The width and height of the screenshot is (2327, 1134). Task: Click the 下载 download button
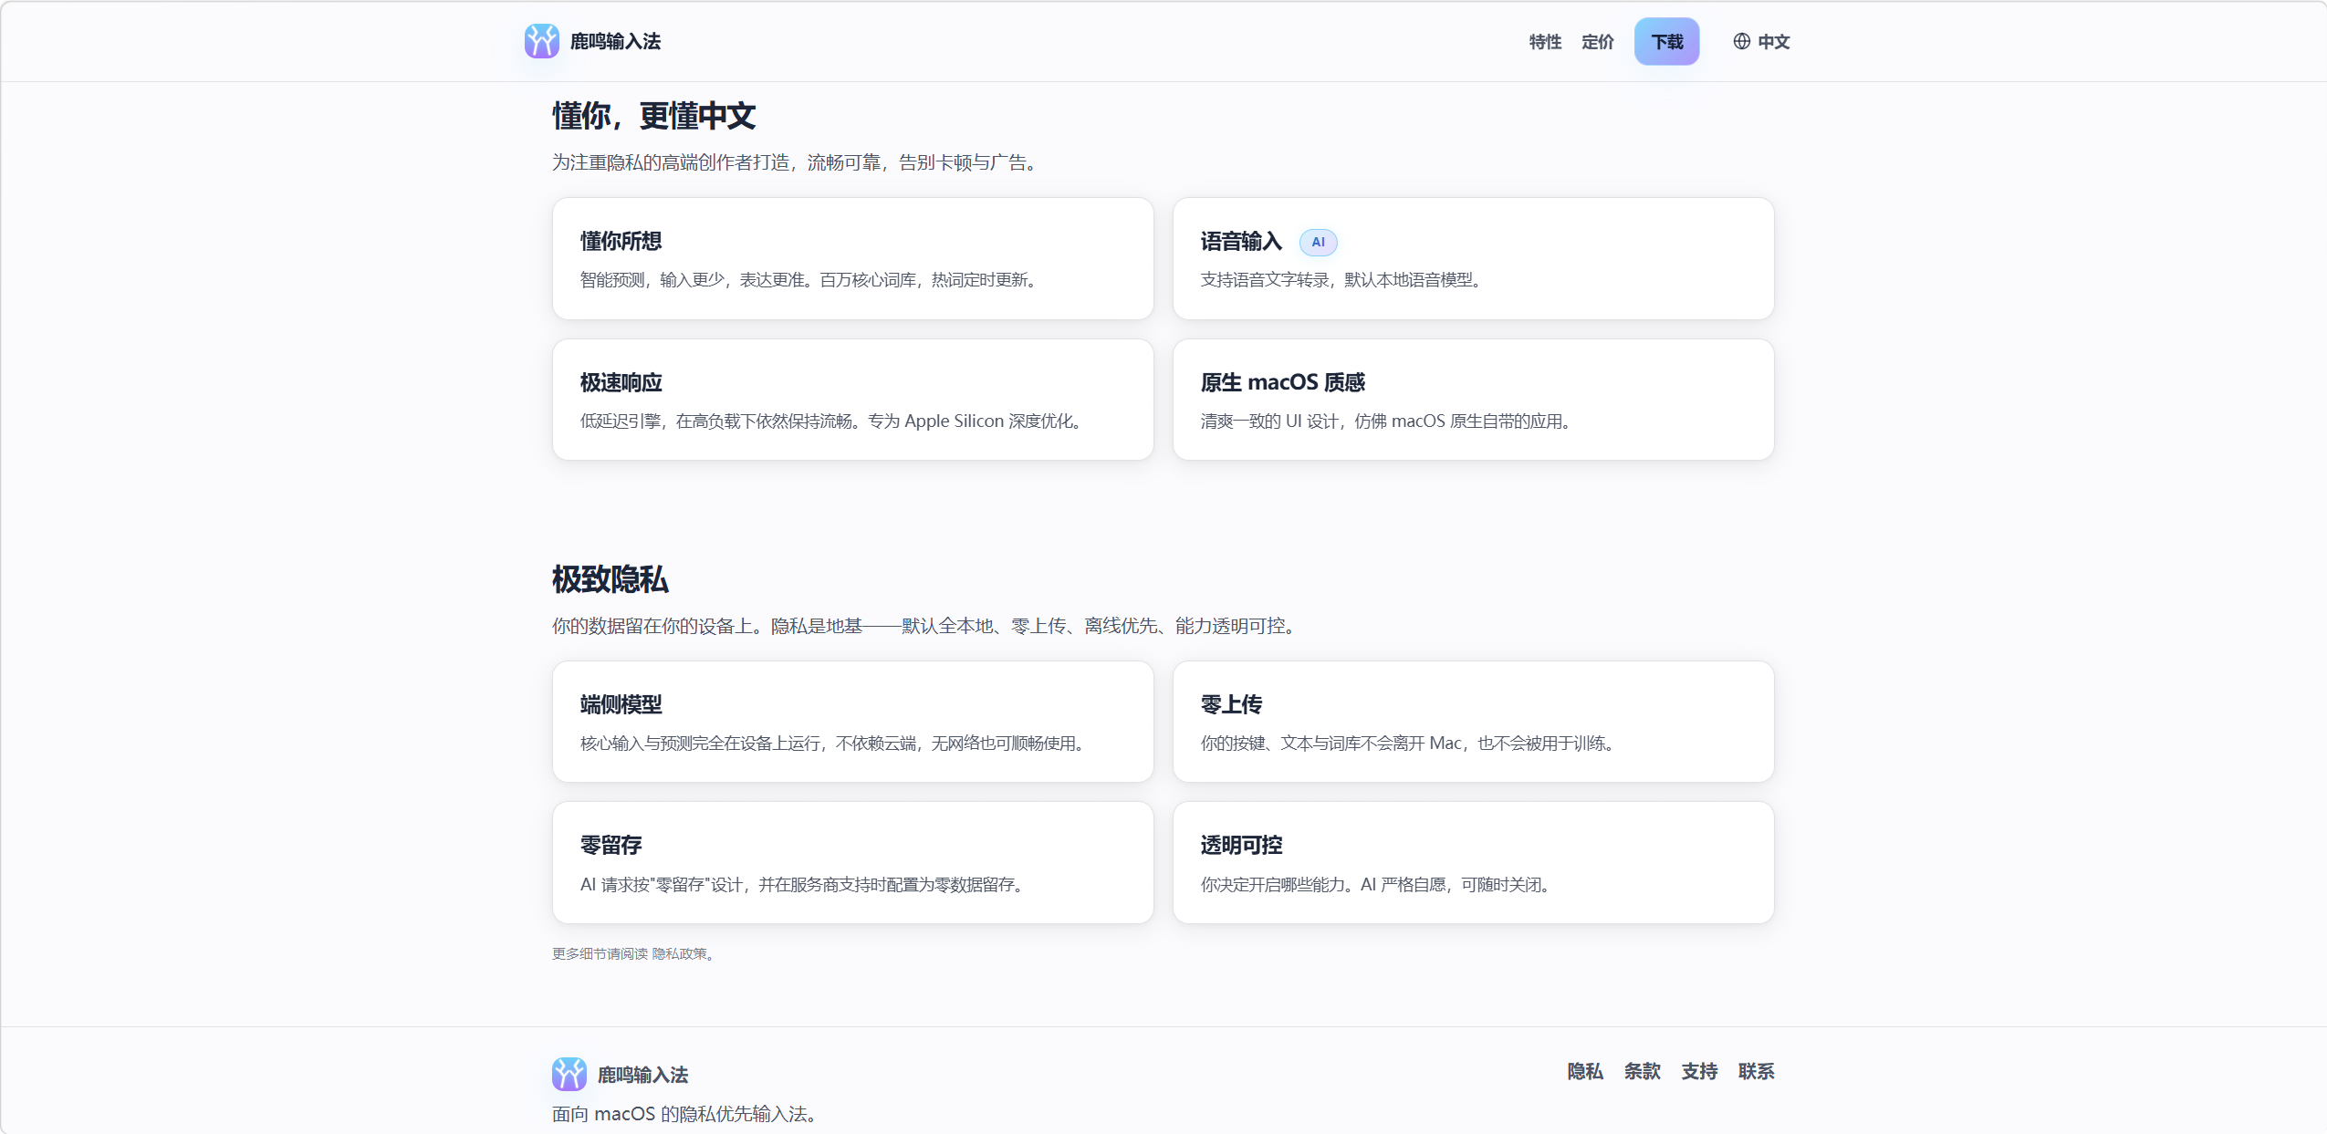[x=1666, y=41]
